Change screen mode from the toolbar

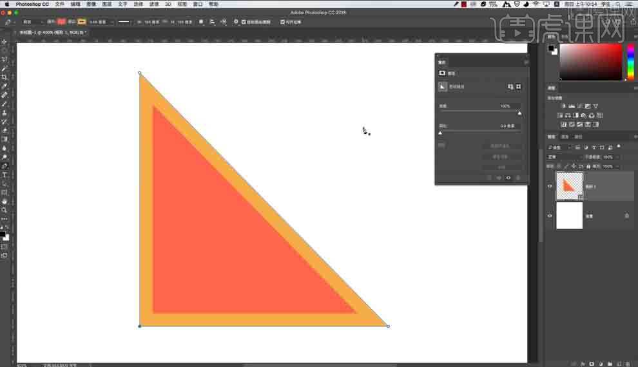click(5, 255)
